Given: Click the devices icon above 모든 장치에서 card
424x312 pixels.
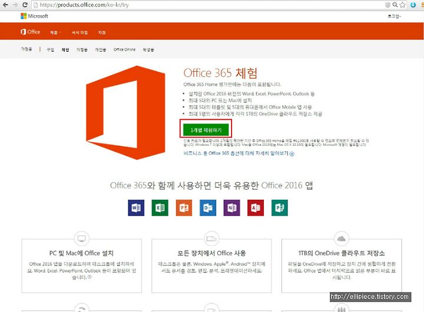Looking at the screenshot, I should pos(211,239).
